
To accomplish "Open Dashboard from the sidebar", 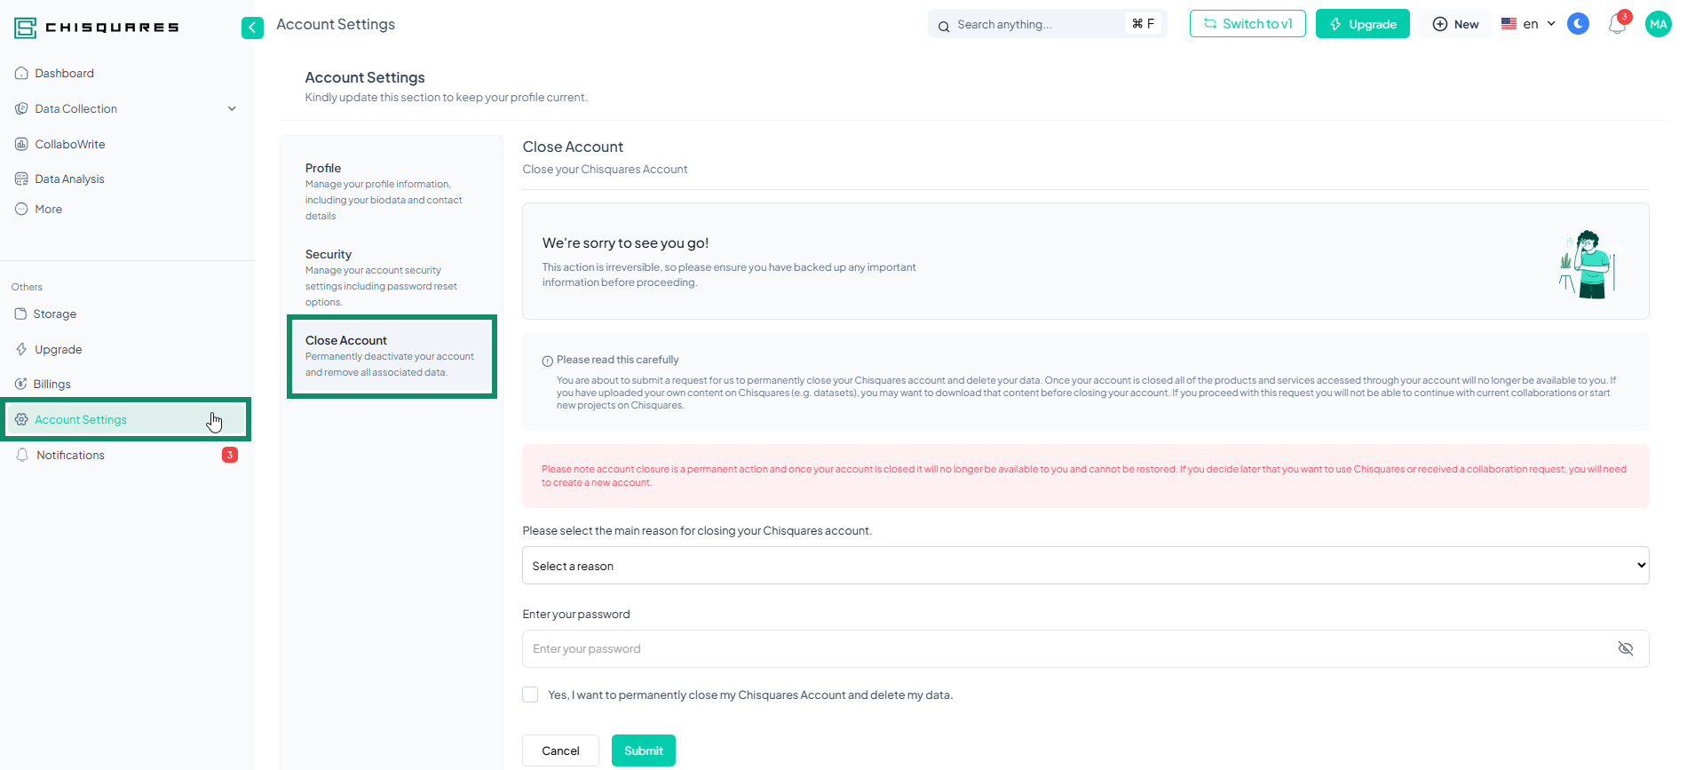I will [64, 74].
